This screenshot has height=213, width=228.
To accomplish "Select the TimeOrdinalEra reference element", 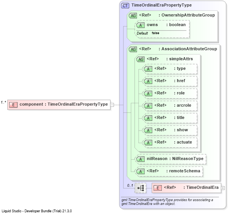I will 186,188.
